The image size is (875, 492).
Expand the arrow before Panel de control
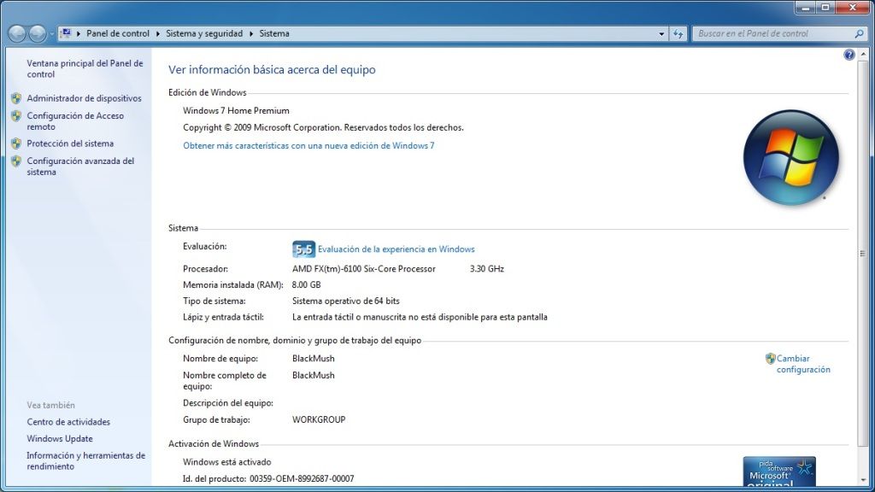pos(79,33)
